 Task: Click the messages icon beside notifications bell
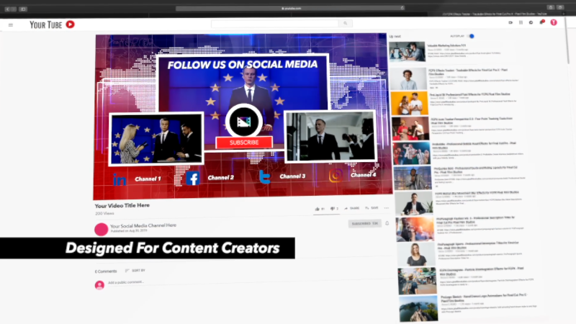pyautogui.click(x=531, y=23)
